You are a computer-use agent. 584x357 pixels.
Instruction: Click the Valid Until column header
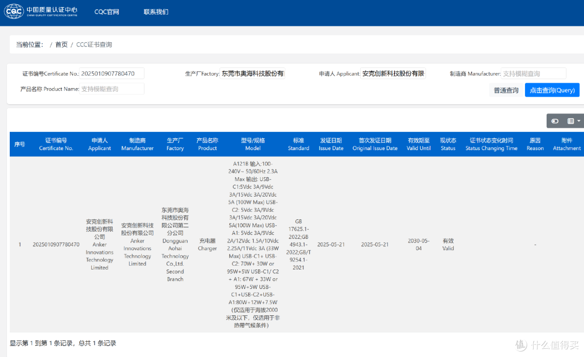[419, 144]
